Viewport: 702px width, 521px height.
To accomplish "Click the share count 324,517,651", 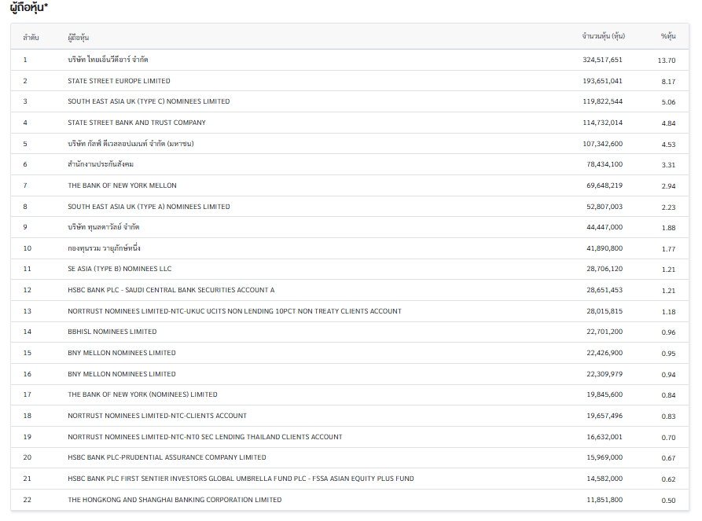I will [602, 60].
